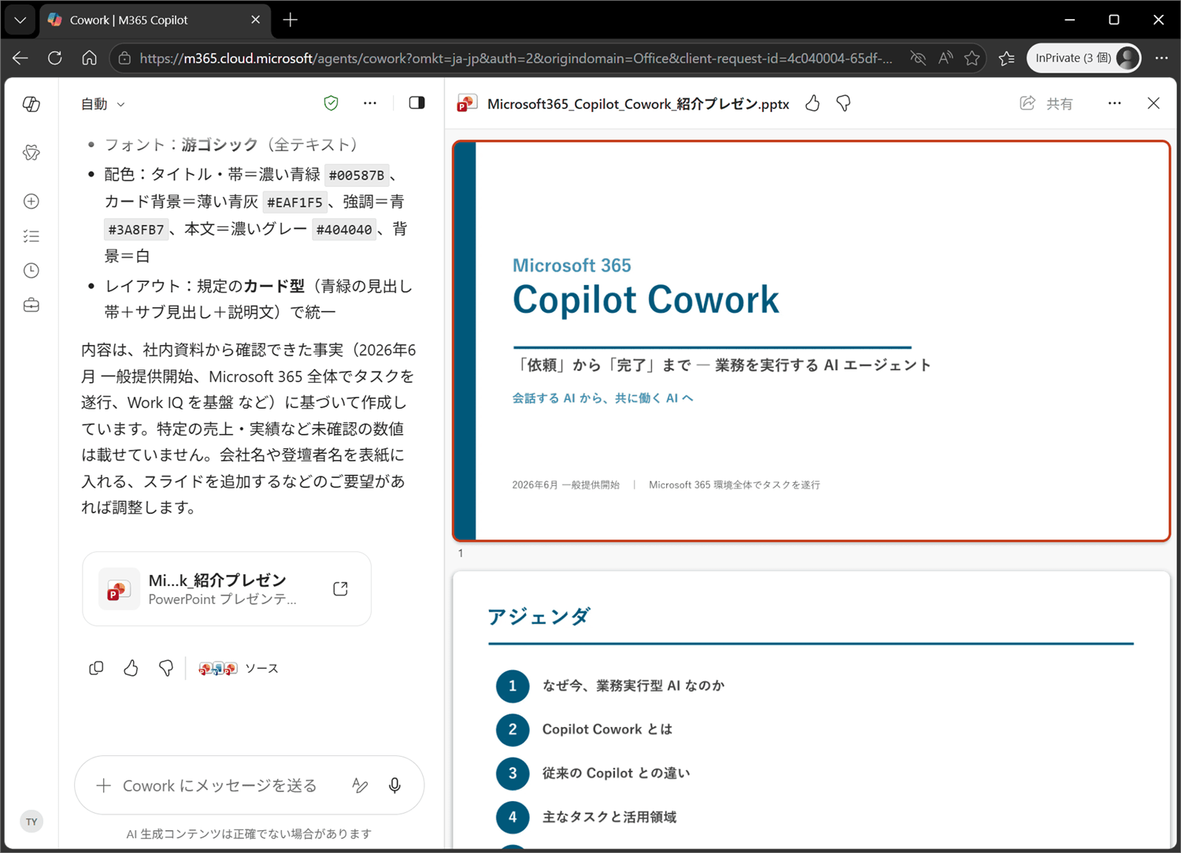Click the 会話する AI から、共に働く AI へ text

point(603,399)
